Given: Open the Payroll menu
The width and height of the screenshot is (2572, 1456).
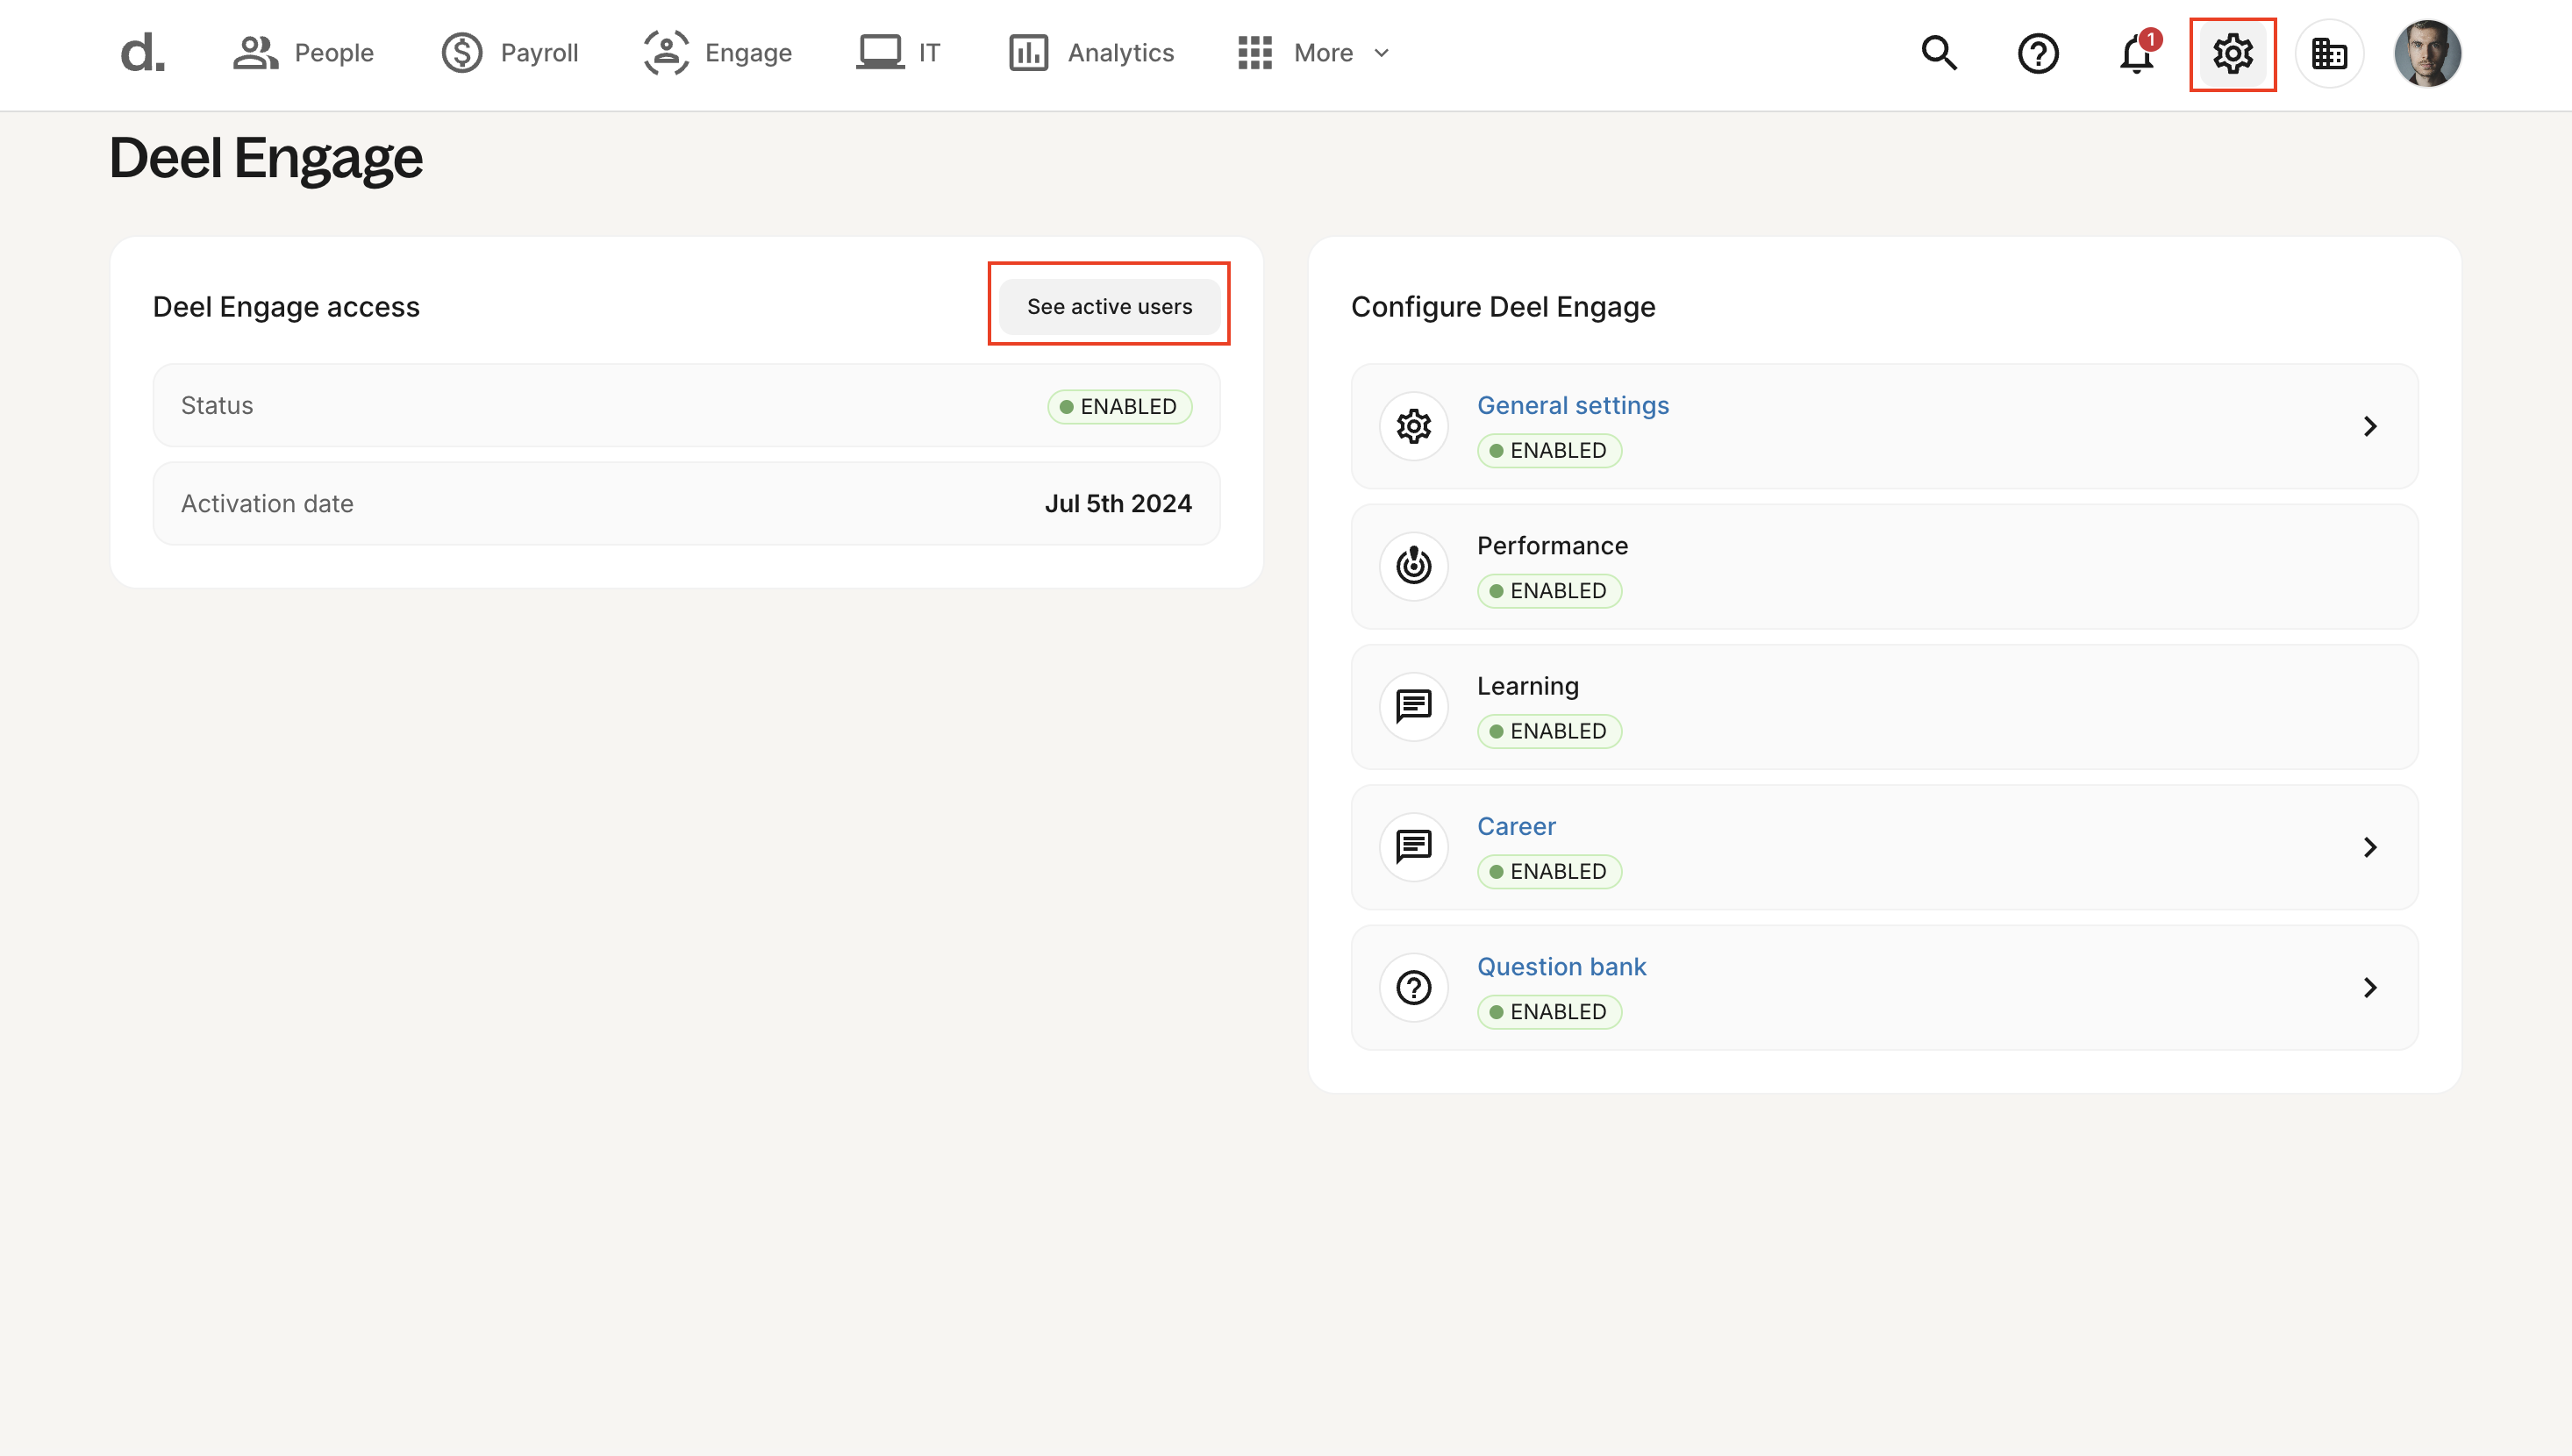Looking at the screenshot, I should click(510, 53).
